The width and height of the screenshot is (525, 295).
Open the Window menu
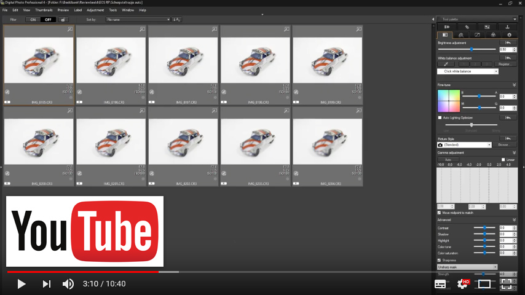[128, 10]
